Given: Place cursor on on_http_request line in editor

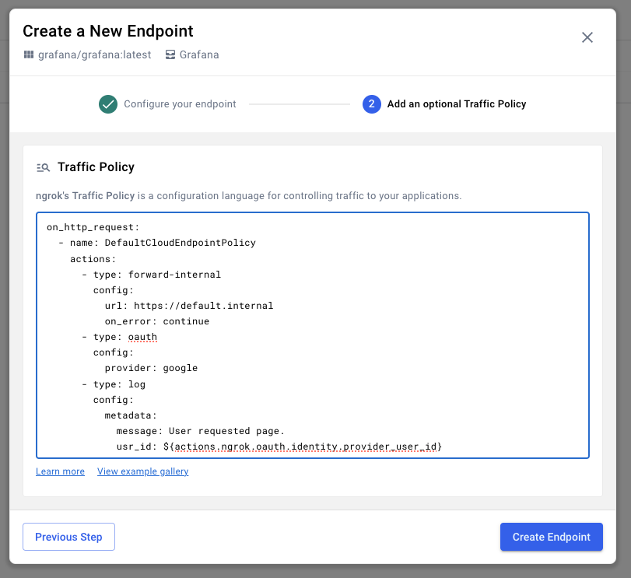Looking at the screenshot, I should pos(93,227).
